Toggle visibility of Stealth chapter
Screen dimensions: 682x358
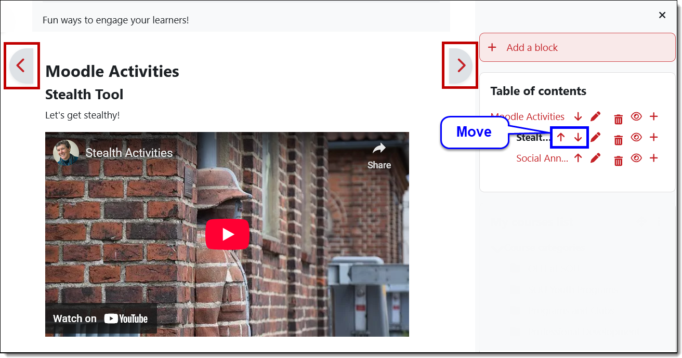click(x=636, y=137)
